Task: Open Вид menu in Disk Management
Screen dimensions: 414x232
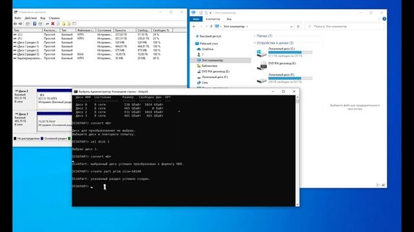Action: coord(43,18)
